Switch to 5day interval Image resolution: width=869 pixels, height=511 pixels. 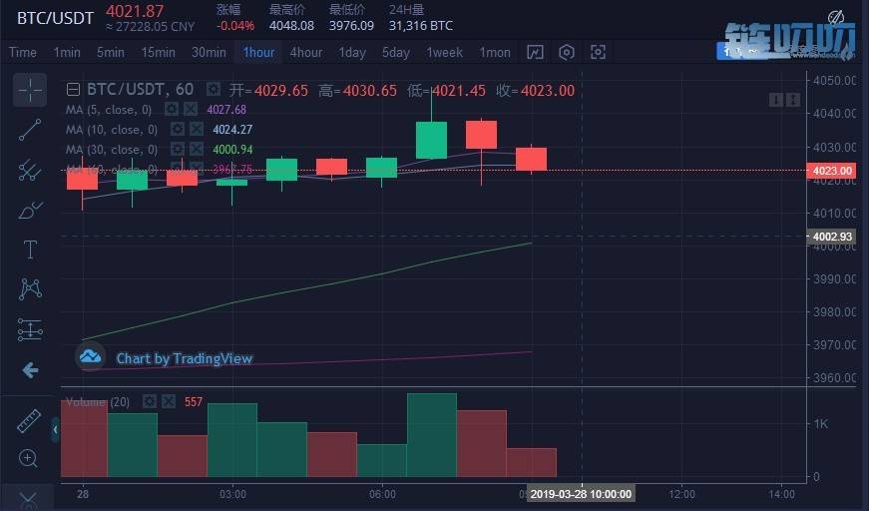(x=396, y=52)
